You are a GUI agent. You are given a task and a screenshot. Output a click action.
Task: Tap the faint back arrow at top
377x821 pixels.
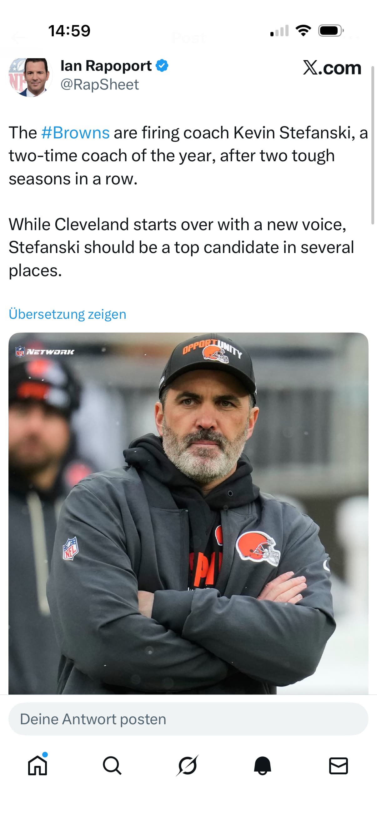[x=18, y=38]
